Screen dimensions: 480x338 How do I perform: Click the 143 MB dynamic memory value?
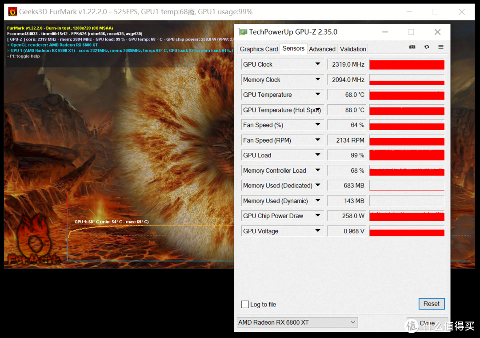[x=347, y=201]
